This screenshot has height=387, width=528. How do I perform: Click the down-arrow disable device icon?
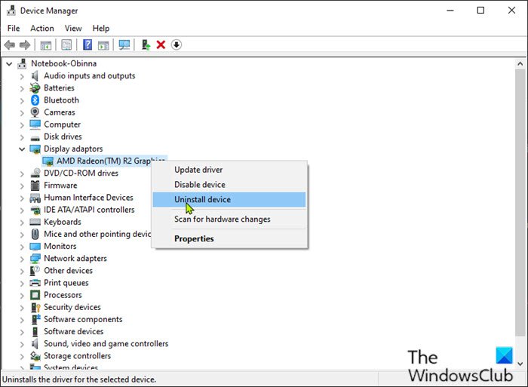click(x=177, y=45)
